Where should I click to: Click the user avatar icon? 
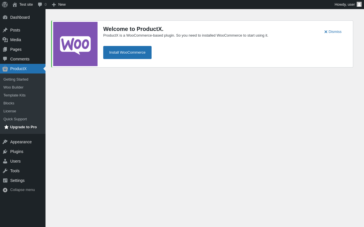pyautogui.click(x=359, y=4)
